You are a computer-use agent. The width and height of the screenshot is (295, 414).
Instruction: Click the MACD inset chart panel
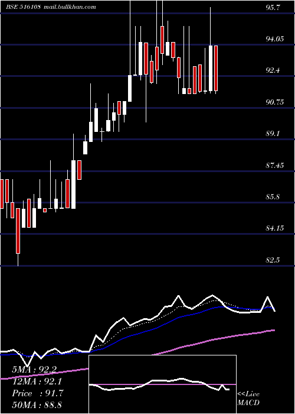(162, 384)
